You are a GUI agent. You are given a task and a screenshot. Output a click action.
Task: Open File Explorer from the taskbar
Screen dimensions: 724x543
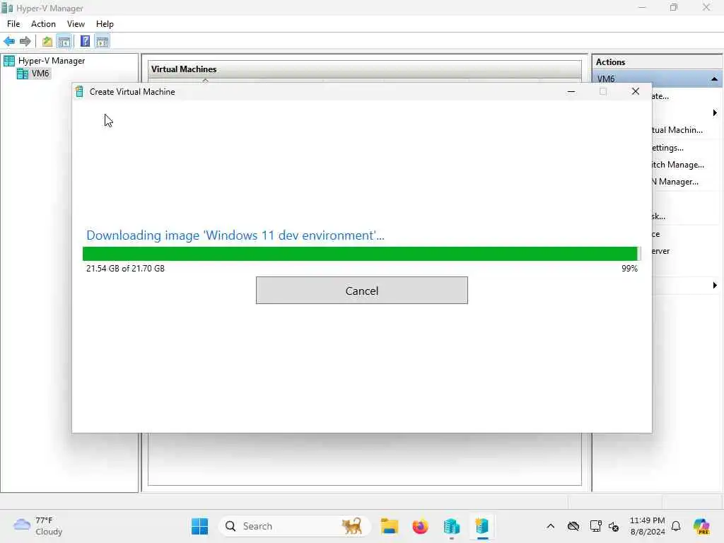click(390, 526)
